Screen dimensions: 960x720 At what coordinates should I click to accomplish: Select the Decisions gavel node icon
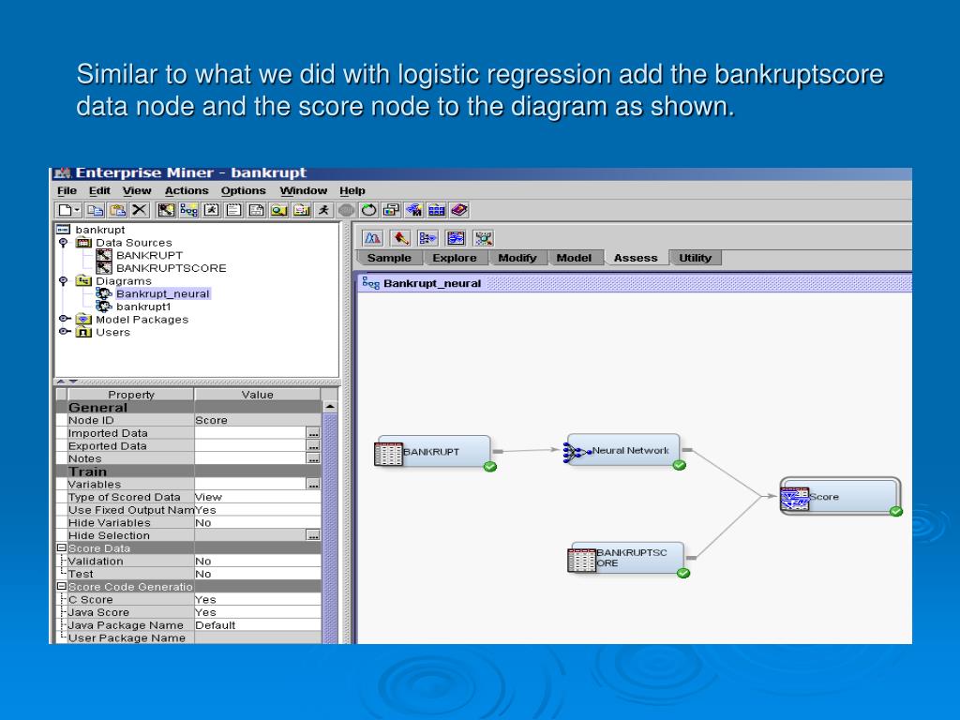click(x=400, y=238)
